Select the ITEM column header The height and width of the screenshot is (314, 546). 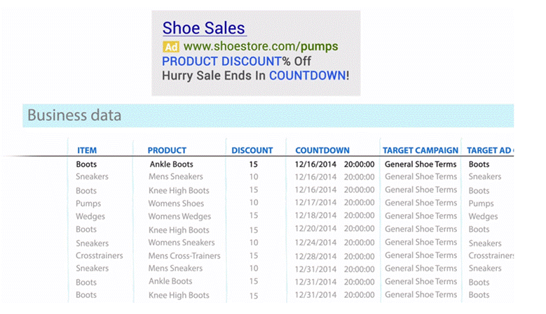(87, 150)
